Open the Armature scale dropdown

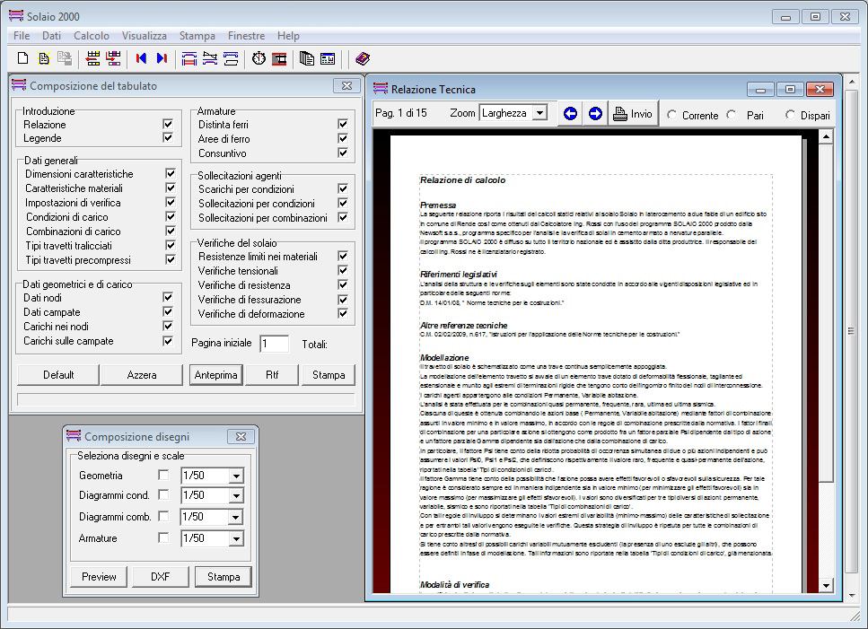236,539
